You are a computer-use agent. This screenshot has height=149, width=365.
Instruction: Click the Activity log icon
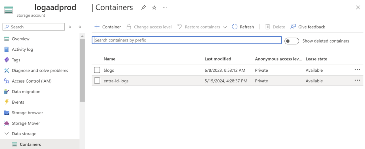pyautogui.click(x=6, y=49)
